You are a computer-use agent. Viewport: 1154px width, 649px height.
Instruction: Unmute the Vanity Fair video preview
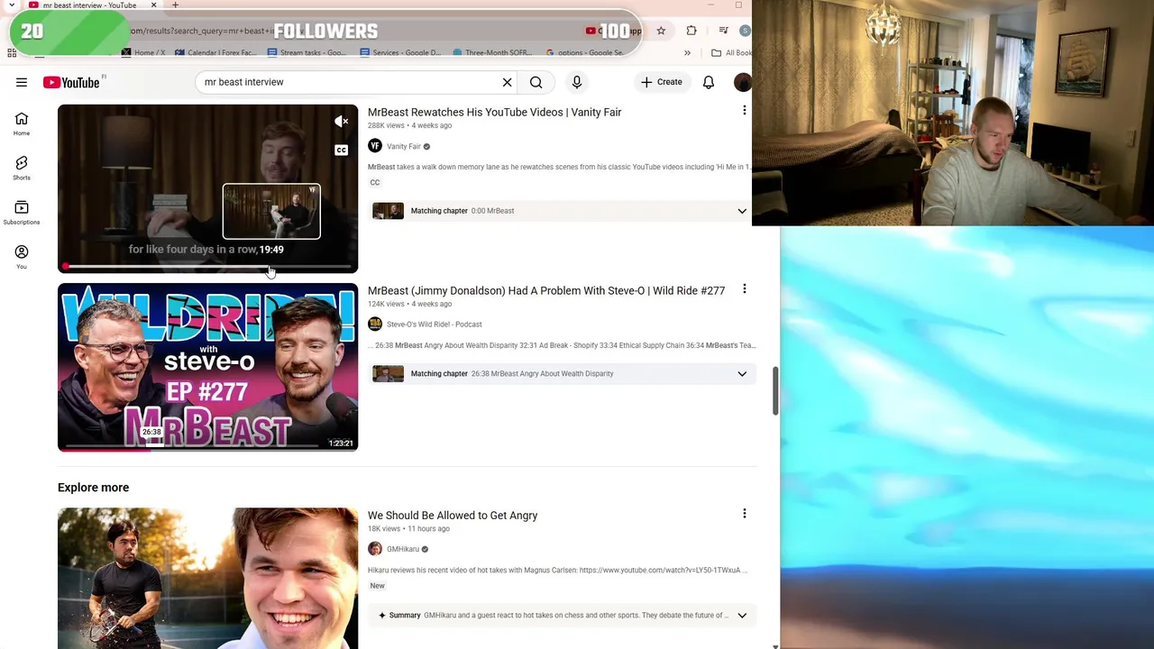(x=341, y=122)
